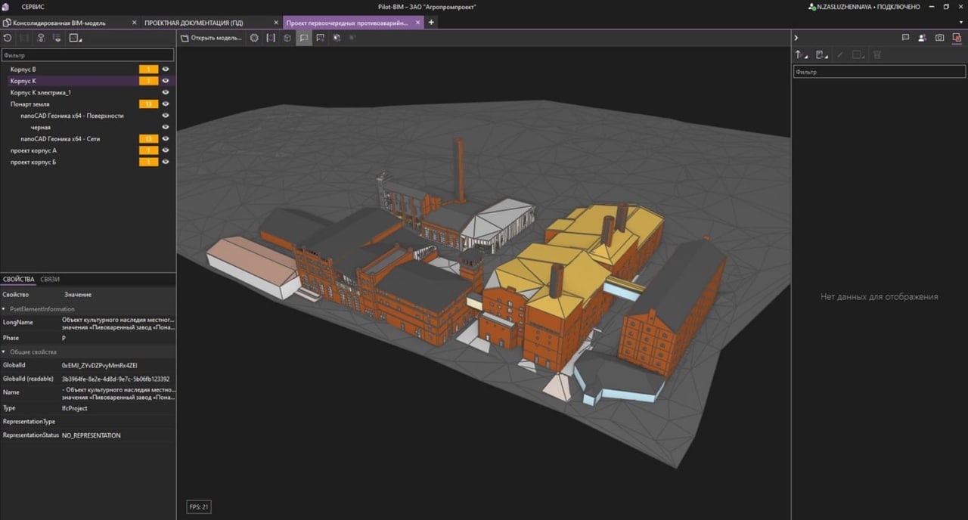Click the camera snapshot icon in right panel
This screenshot has width=968, height=520.
coord(939,38)
